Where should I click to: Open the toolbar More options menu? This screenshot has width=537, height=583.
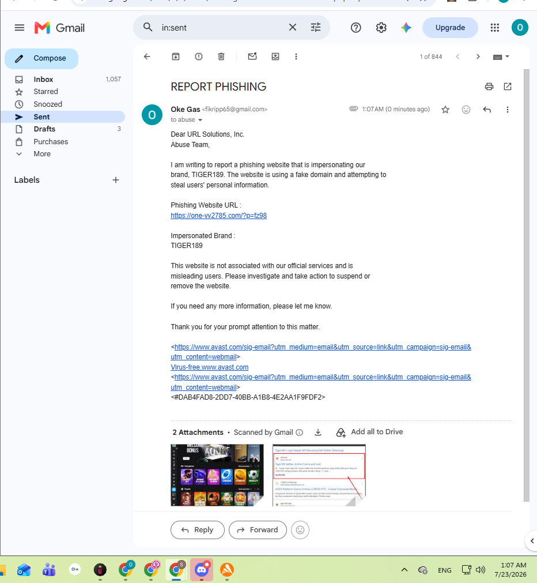click(296, 57)
